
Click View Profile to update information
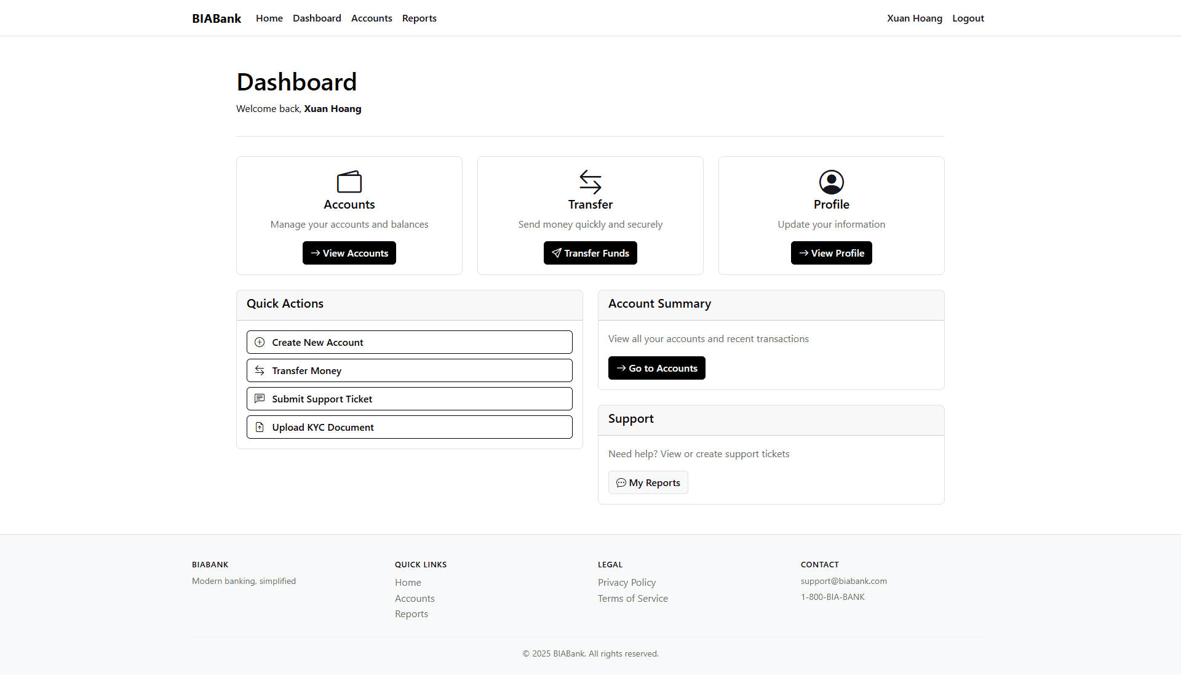[831, 253]
